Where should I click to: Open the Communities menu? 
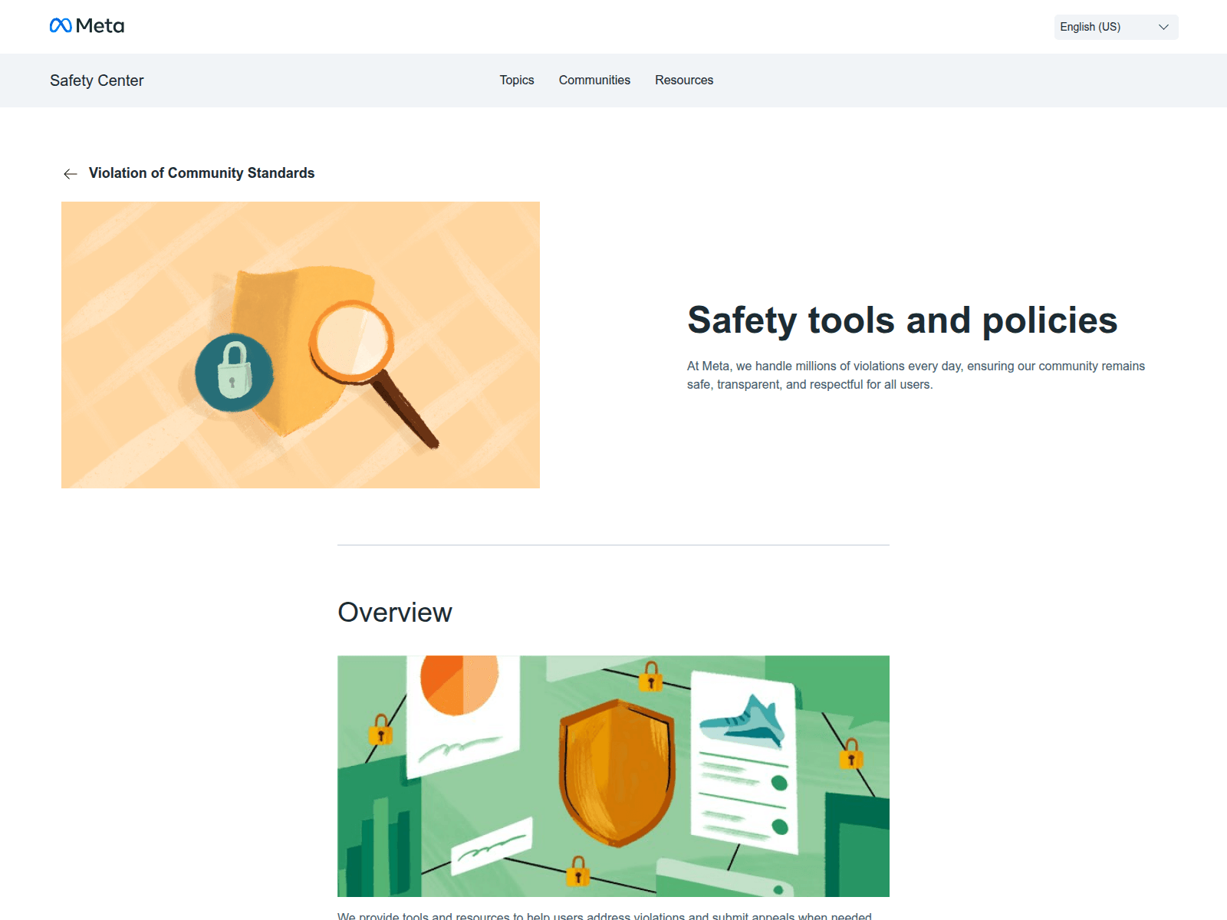(x=594, y=80)
